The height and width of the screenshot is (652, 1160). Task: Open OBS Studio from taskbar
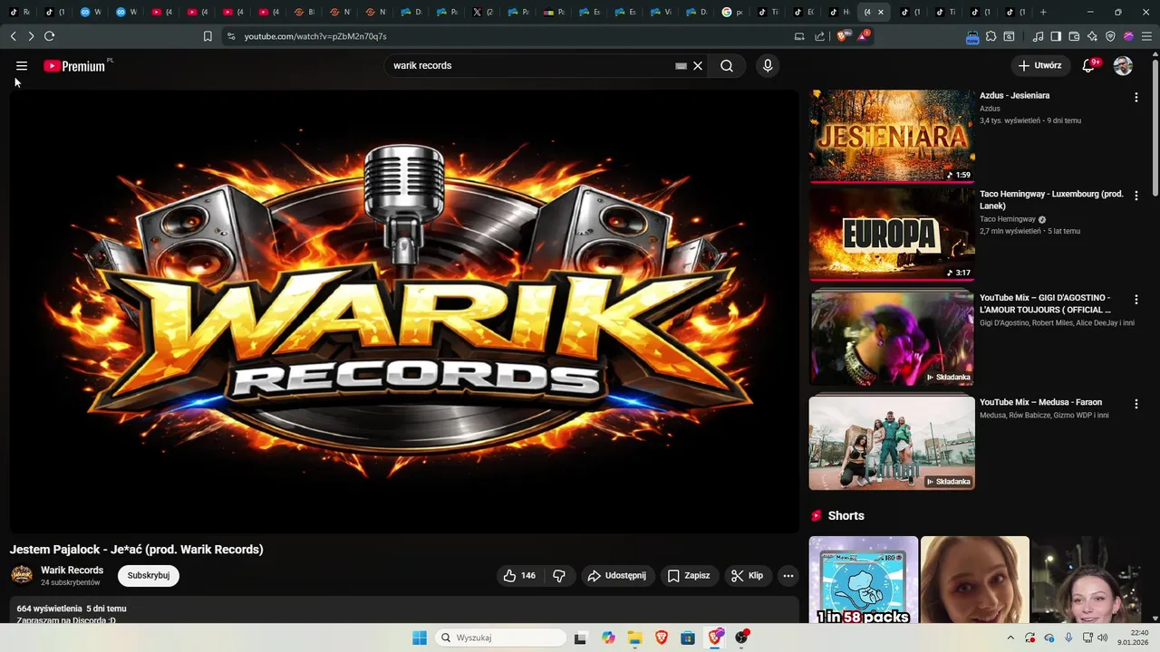coord(741,638)
